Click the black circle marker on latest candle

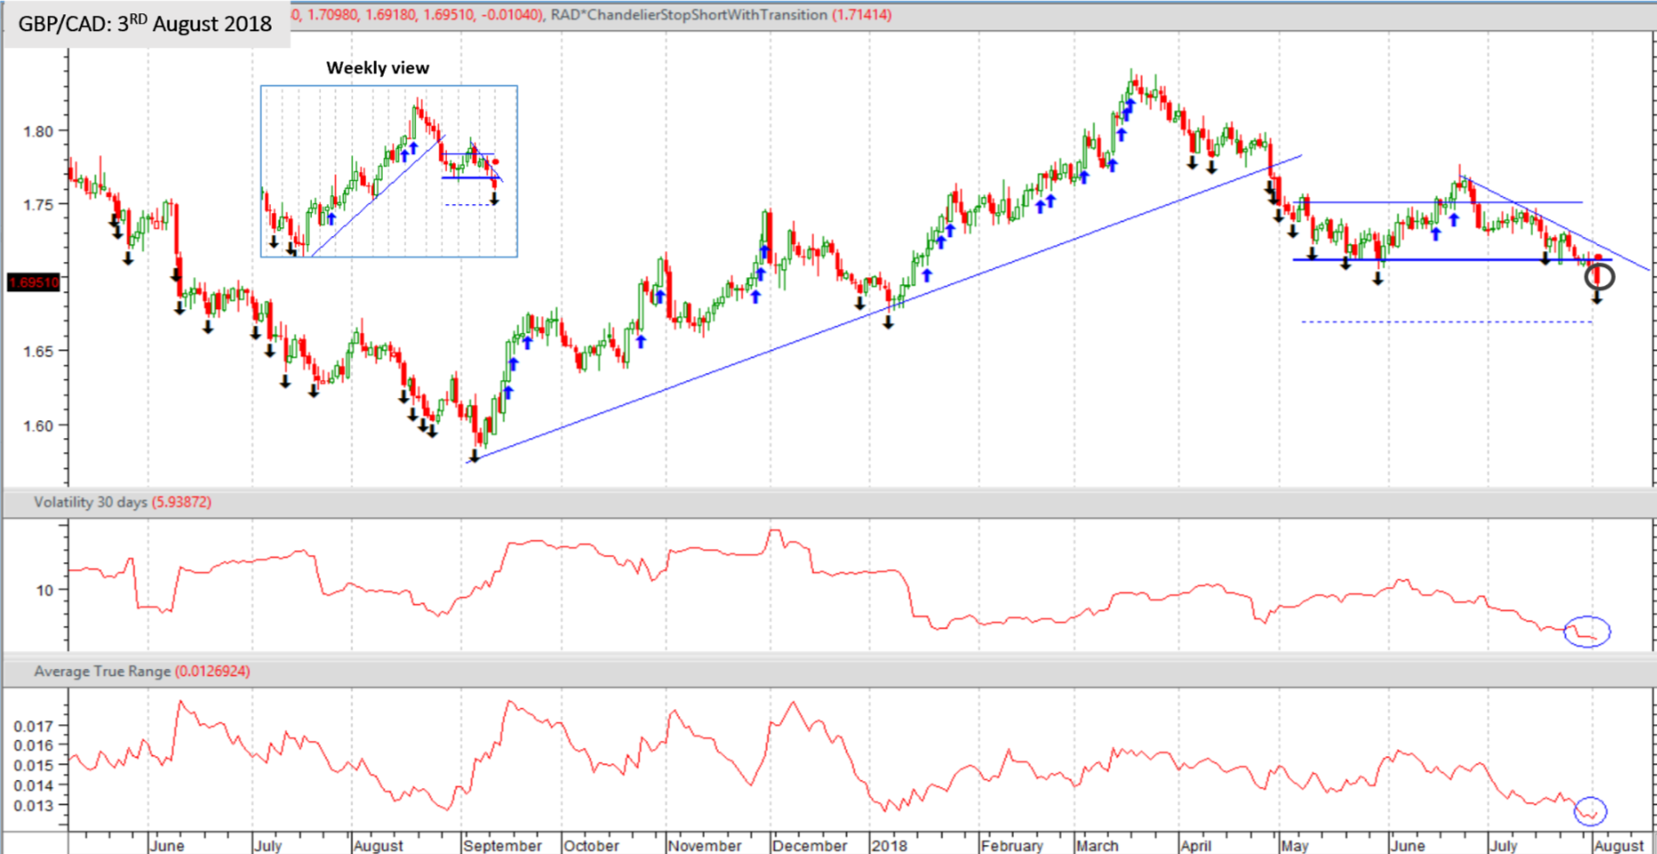(x=1599, y=278)
